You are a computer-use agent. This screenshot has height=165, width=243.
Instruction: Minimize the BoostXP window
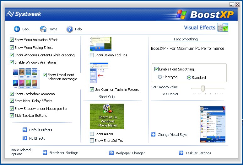tap(232, 5)
